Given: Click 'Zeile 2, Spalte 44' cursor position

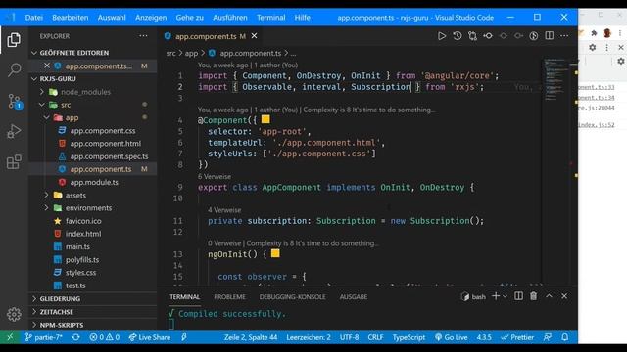Looking at the screenshot, I should pos(251,337).
